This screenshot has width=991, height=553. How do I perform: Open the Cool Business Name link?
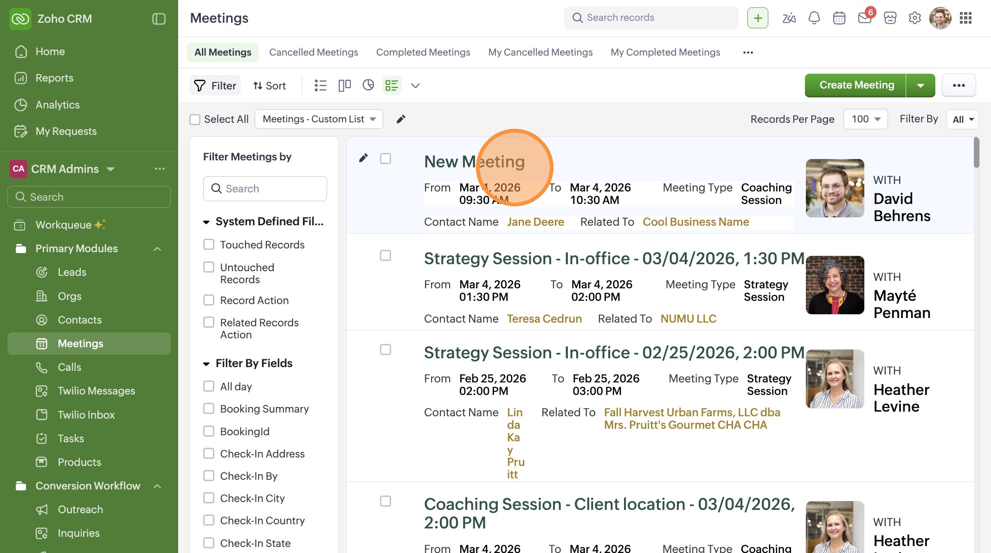coord(695,222)
